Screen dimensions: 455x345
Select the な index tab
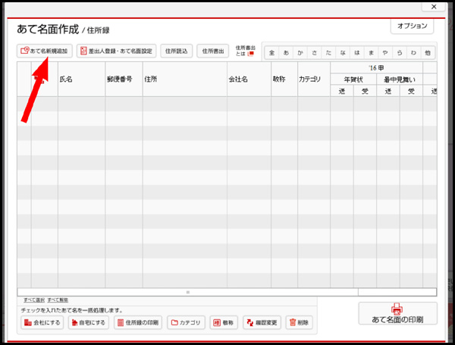point(343,53)
